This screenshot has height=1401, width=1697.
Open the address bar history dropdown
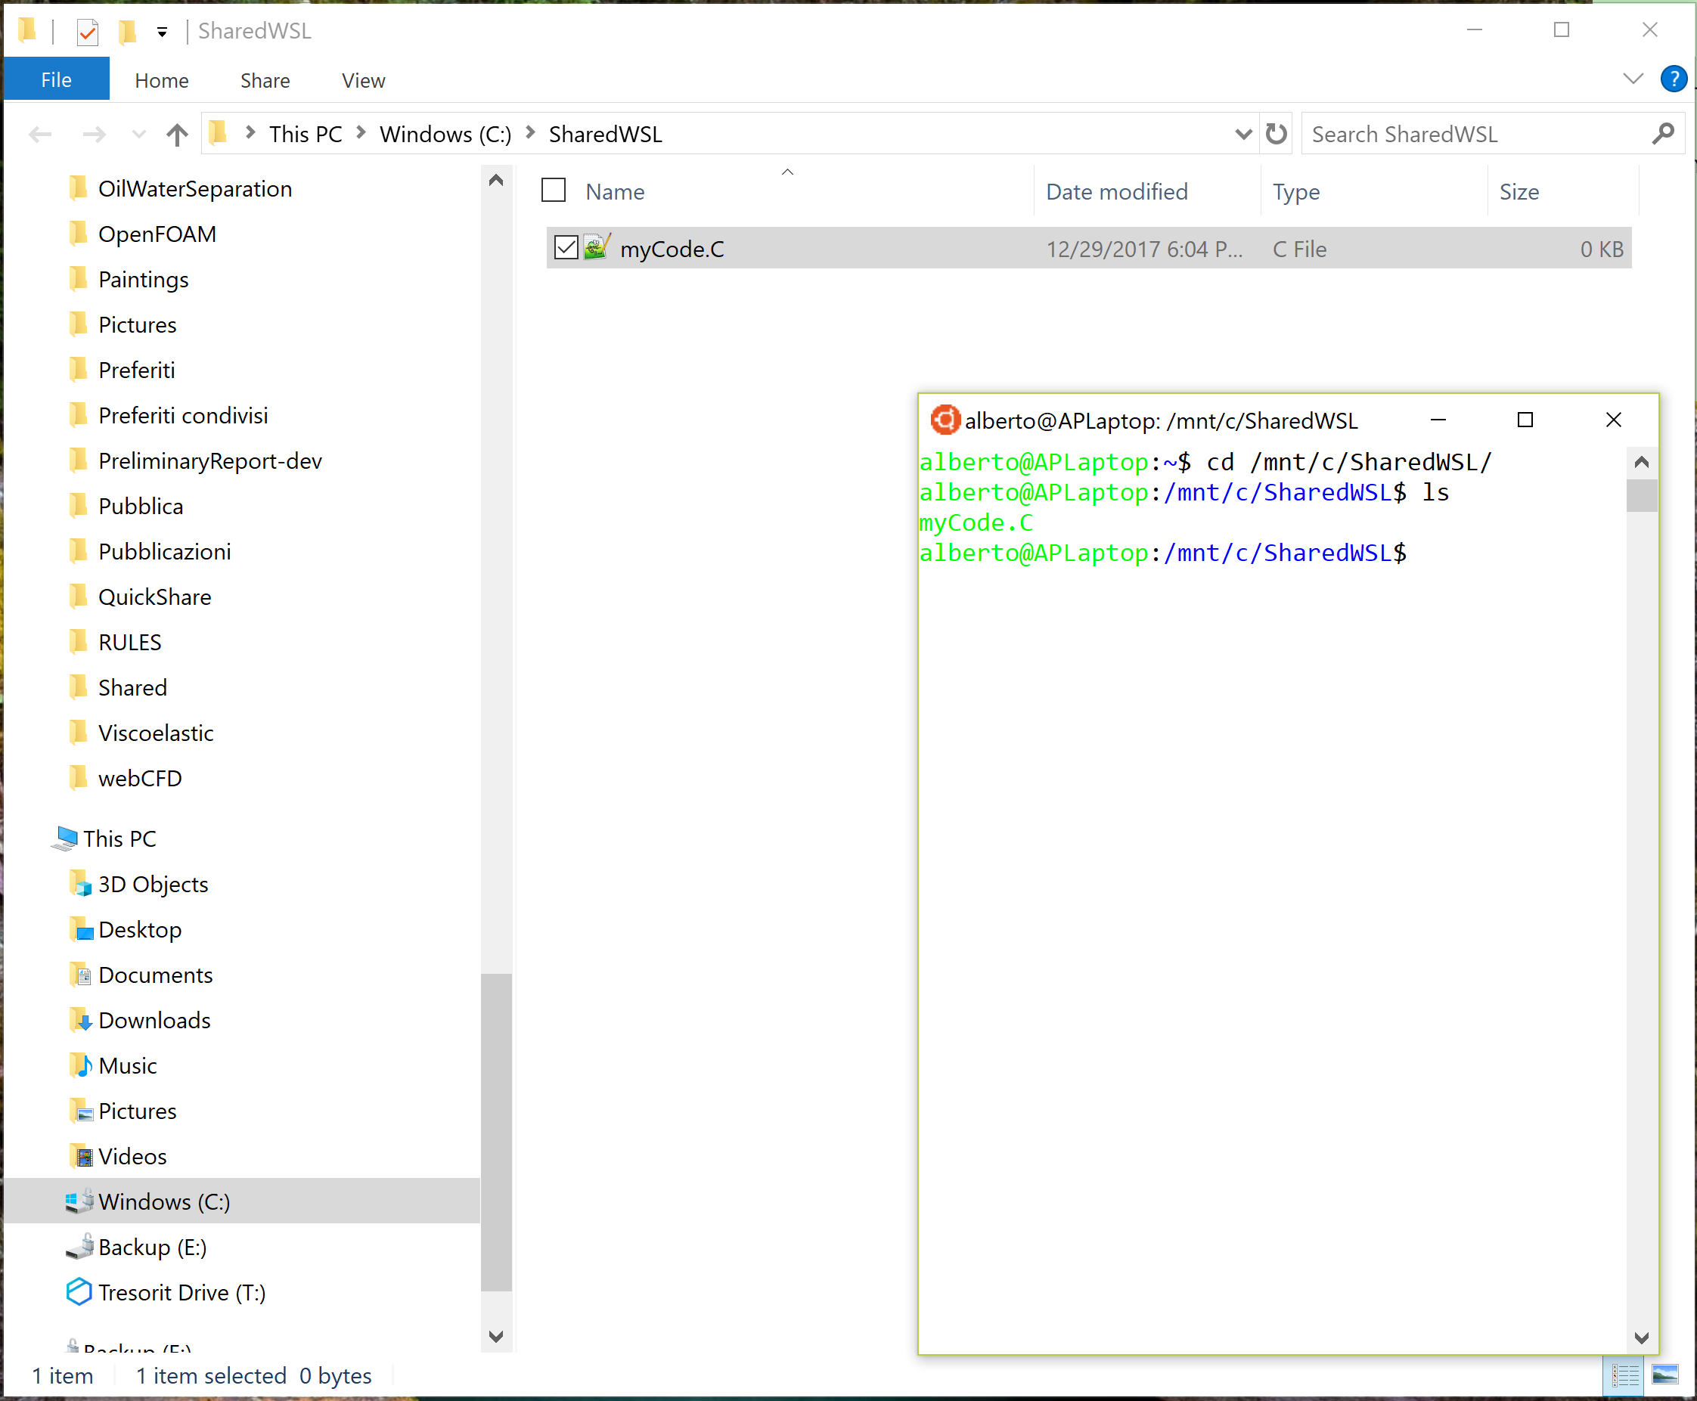1243,134
